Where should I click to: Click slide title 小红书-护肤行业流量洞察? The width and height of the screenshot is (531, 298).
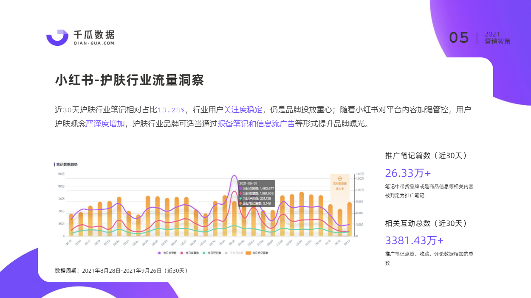point(130,80)
